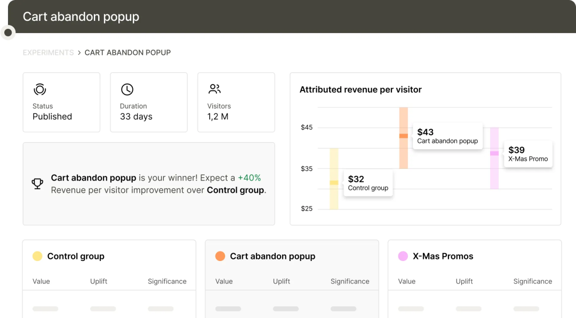Image resolution: width=576 pixels, height=318 pixels.
Task: Click the orange Cart abandon popup dot
Action: 220,256
